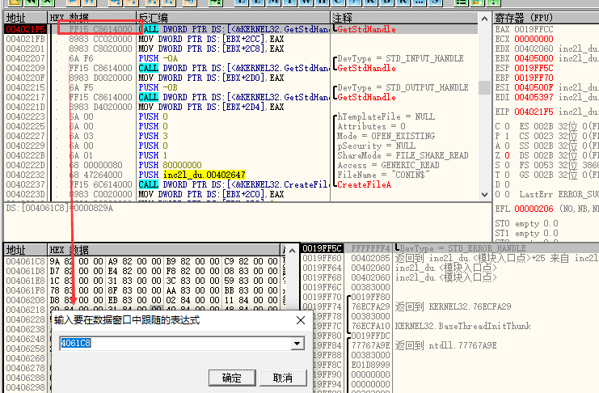Click the dump pane HEX 数据 header

pos(164,250)
